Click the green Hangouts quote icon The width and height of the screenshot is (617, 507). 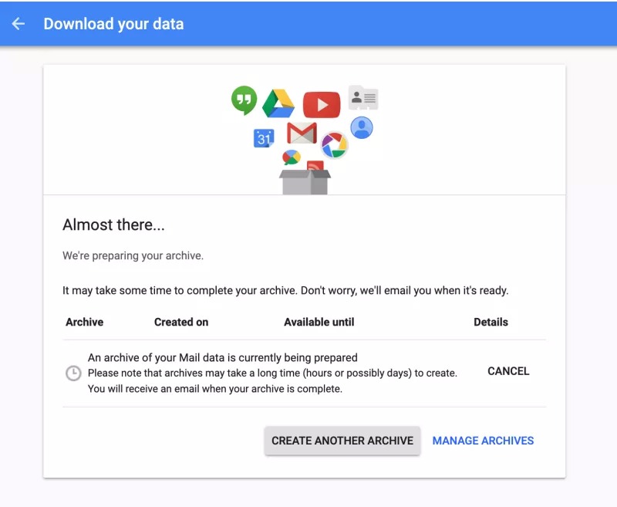(x=244, y=100)
